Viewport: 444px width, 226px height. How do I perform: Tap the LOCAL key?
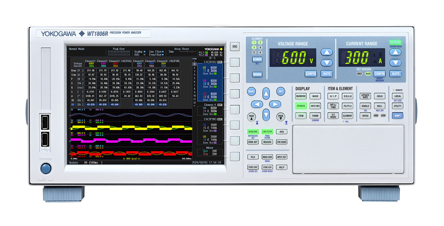pos(397,96)
